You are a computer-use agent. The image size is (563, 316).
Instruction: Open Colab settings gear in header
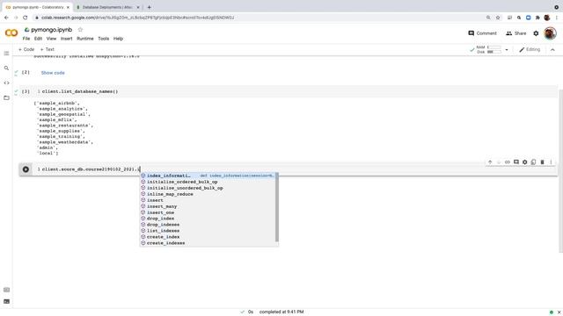point(536,33)
